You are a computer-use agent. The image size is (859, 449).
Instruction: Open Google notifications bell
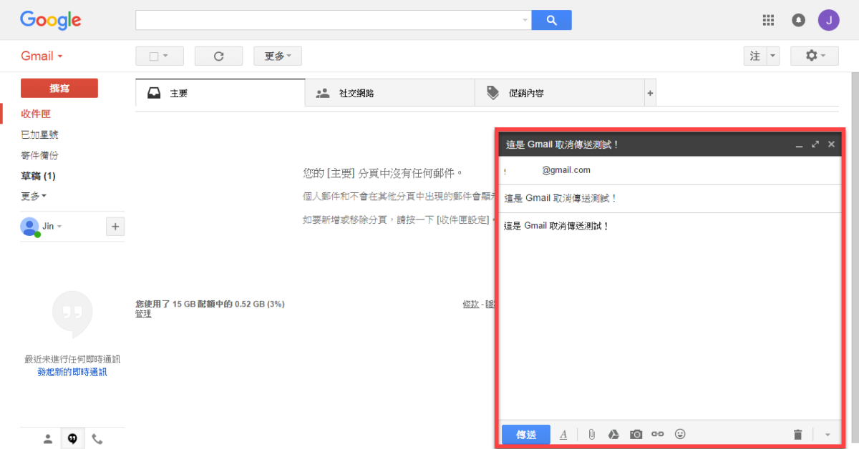point(798,20)
